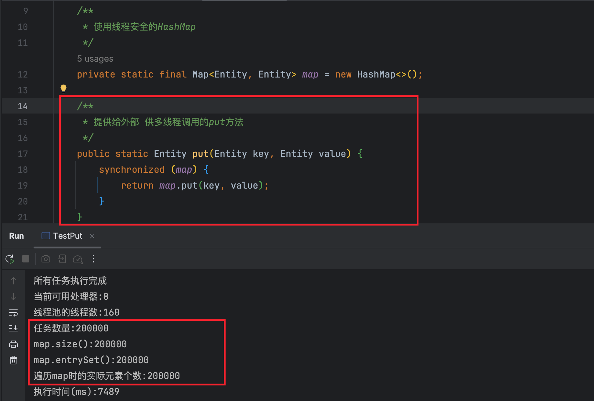Click the Rerun TestPut icon
This screenshot has height=401, width=594.
(x=10, y=259)
